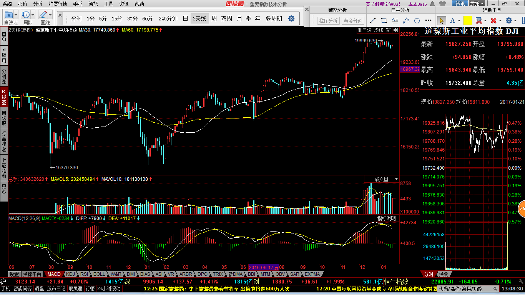Expand dropdown arrow next to 画线 icon

click(50, 15)
